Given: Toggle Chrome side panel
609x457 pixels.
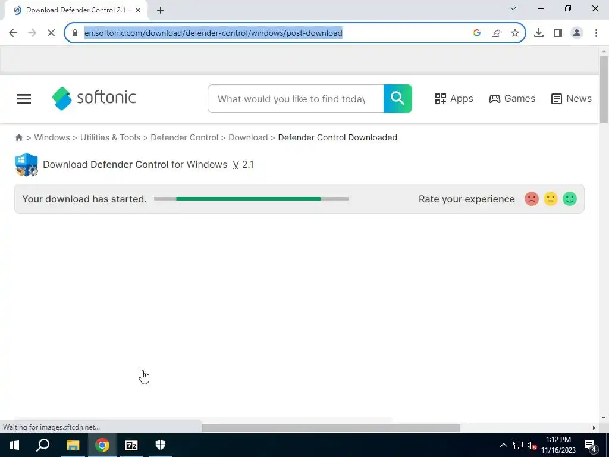Looking at the screenshot, I should (558, 33).
